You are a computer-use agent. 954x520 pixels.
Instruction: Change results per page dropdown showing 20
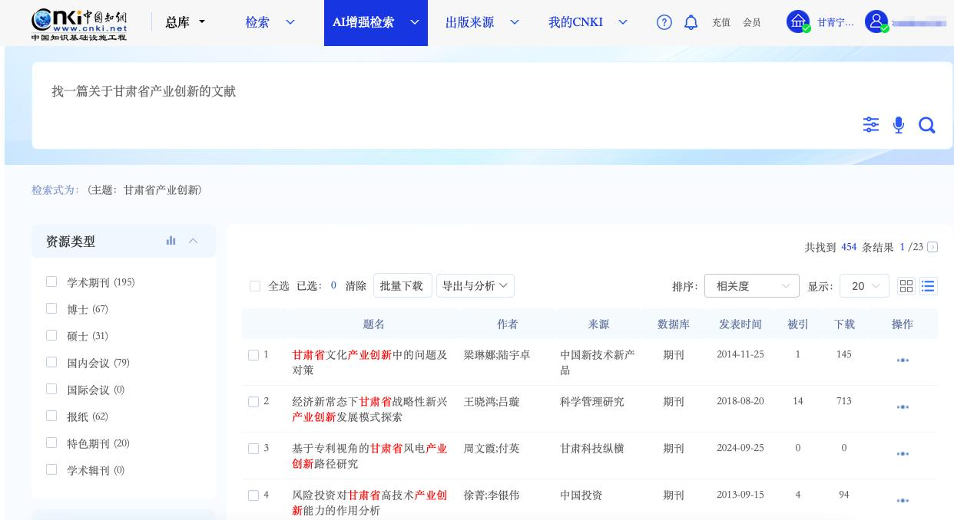(864, 286)
